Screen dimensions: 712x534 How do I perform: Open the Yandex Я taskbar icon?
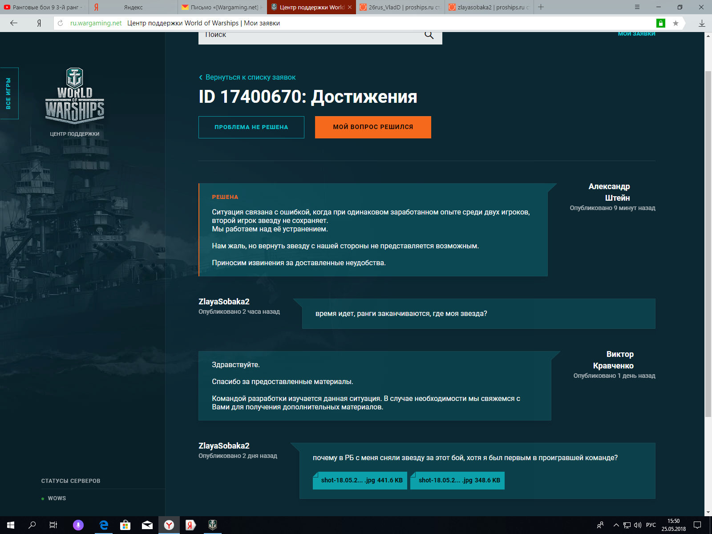pyautogui.click(x=190, y=525)
